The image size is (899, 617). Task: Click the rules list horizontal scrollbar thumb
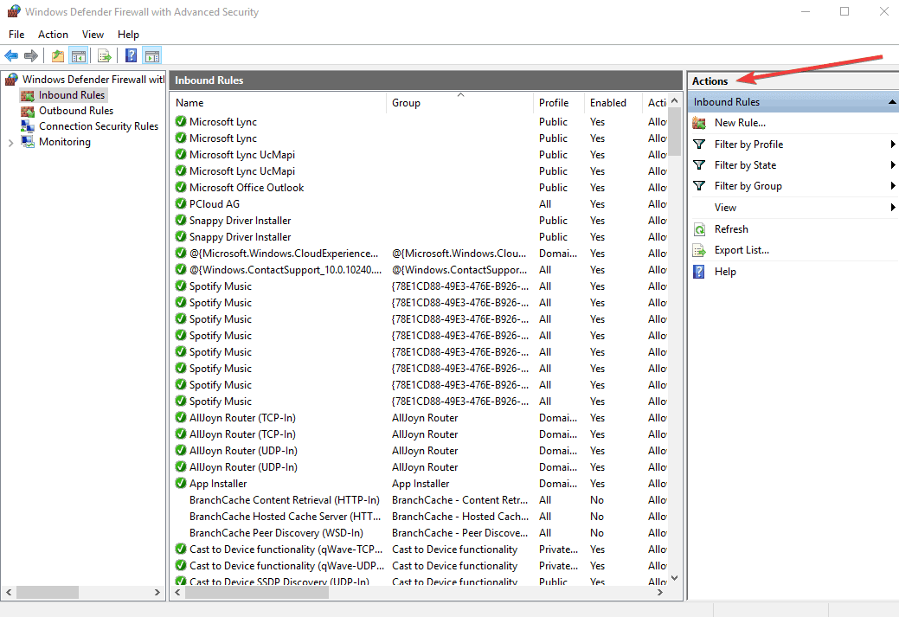click(257, 593)
